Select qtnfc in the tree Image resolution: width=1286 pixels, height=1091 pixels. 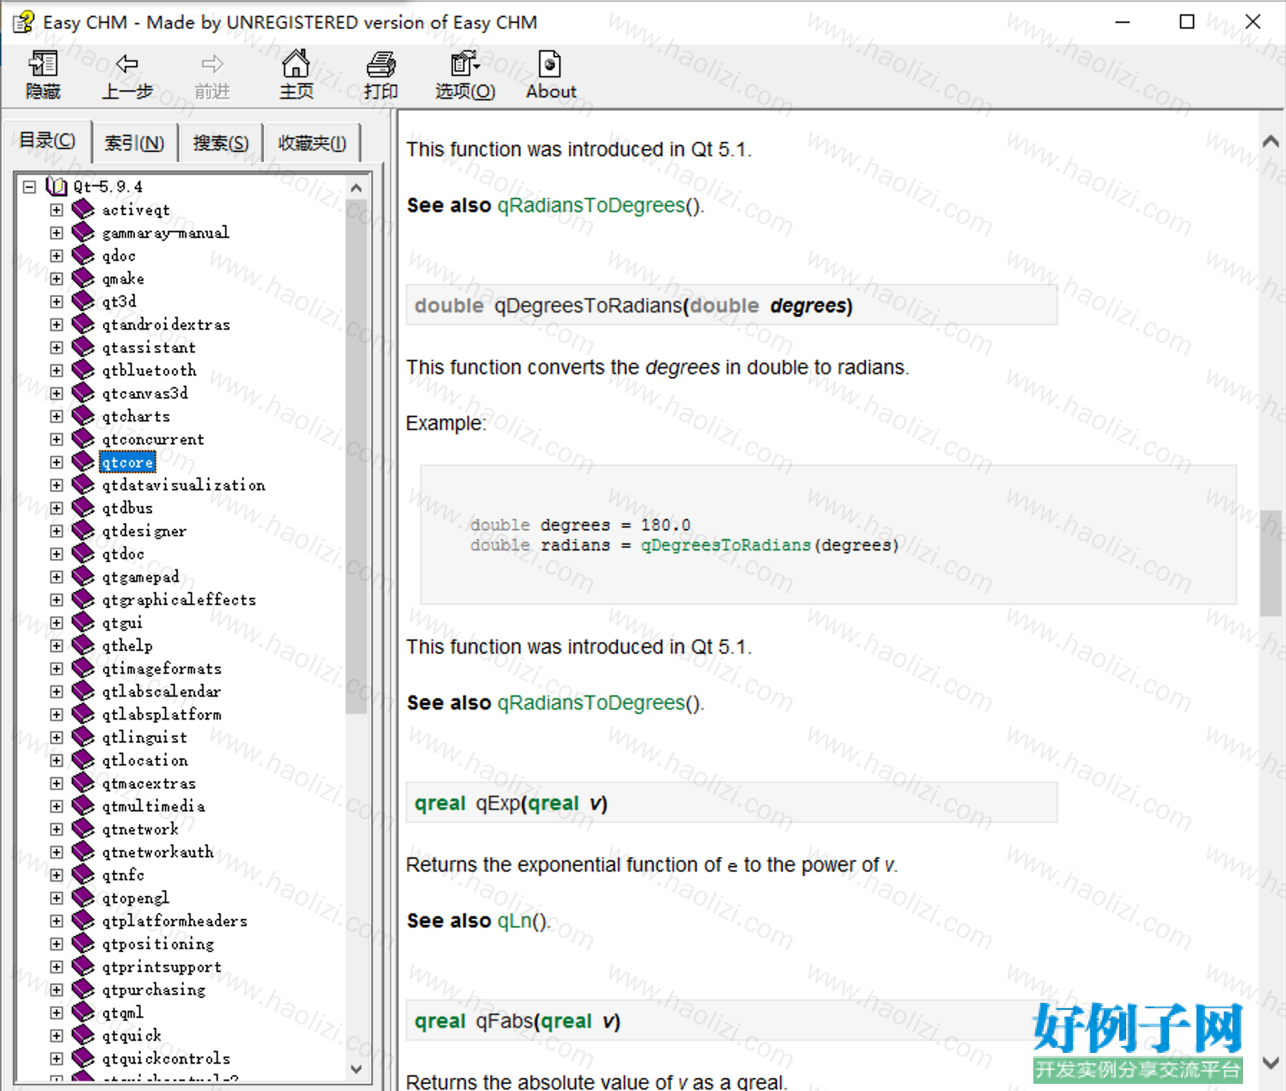[123, 875]
